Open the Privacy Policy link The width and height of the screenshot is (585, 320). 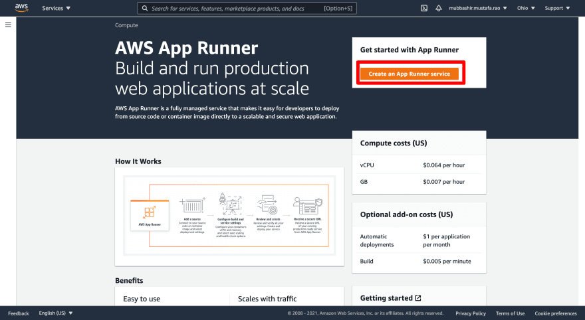[x=471, y=313]
